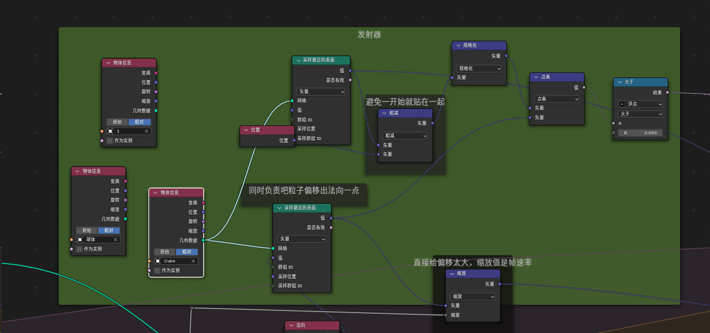Select 原始 above the 球体 object field
The height and width of the screenshot is (333, 710).
(x=87, y=230)
